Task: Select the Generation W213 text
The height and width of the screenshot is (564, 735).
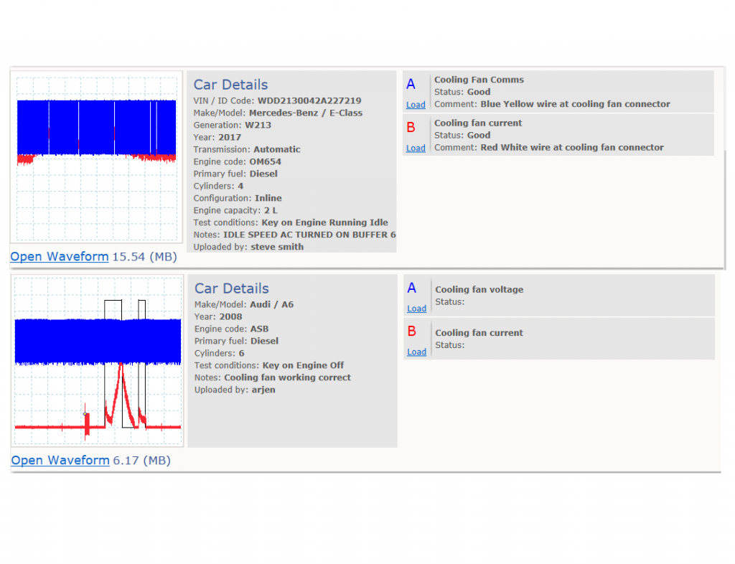Action: pos(233,125)
